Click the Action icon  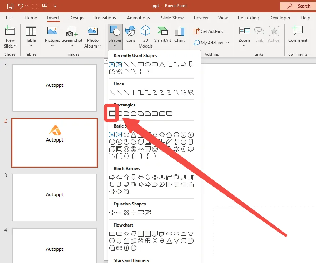(x=274, y=31)
